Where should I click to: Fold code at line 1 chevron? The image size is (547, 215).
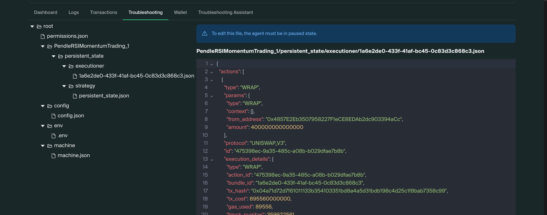[212, 64]
